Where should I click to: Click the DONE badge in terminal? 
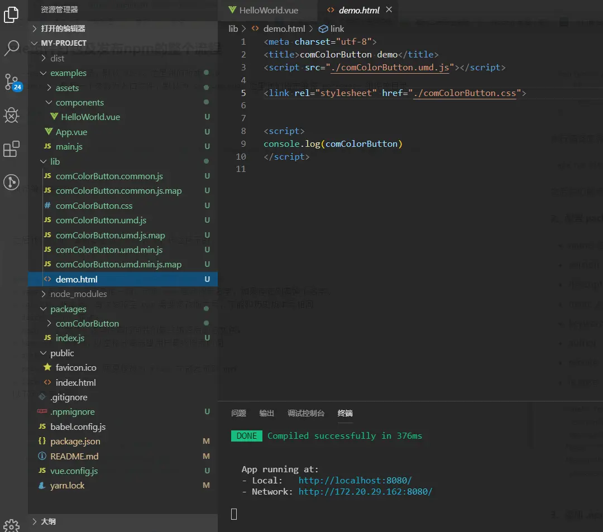[247, 436]
